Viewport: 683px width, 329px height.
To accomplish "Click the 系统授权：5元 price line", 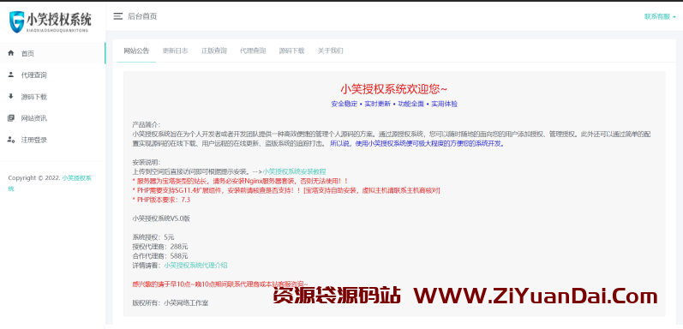I will (x=153, y=237).
